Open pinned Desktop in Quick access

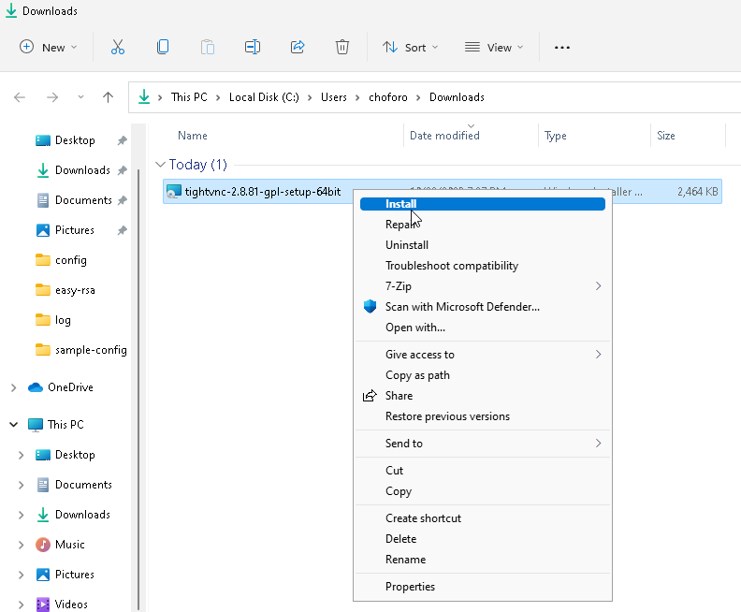75,140
